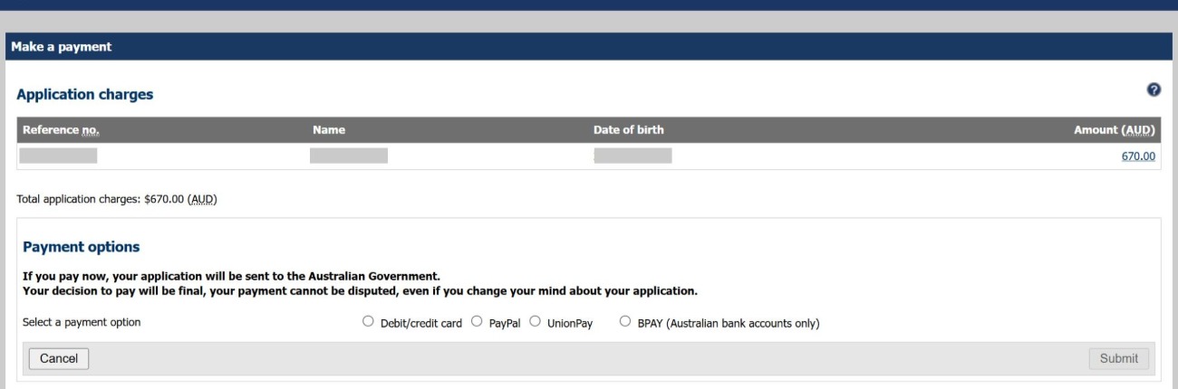Click the redacted reference number value
This screenshot has height=389, width=1178.
(x=58, y=157)
